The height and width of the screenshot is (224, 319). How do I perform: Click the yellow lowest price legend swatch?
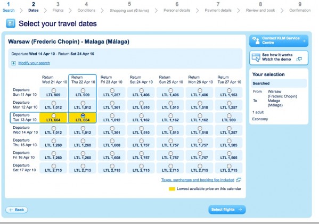pyautogui.click(x=172, y=189)
